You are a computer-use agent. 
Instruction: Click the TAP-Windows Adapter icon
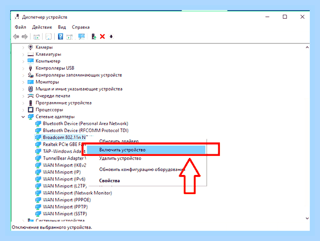(x=38, y=151)
